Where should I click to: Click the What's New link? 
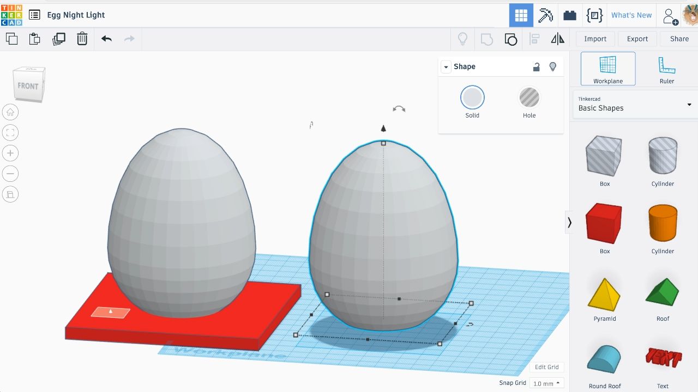coord(631,15)
